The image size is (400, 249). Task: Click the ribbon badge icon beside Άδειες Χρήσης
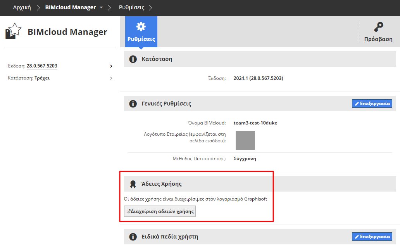(133, 184)
